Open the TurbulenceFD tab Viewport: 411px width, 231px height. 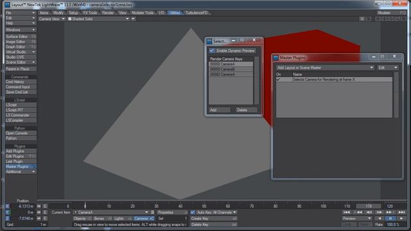coord(197,13)
